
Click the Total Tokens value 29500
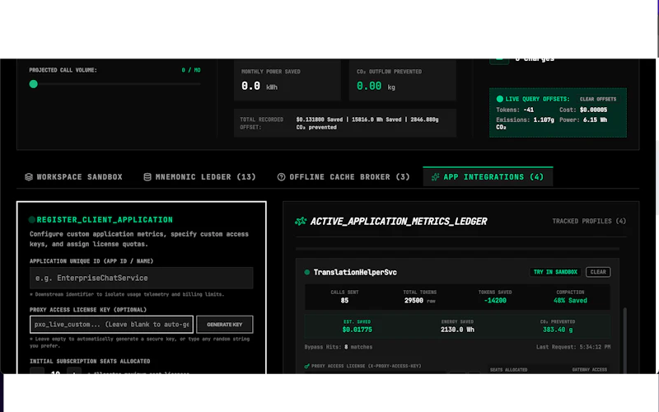point(414,301)
